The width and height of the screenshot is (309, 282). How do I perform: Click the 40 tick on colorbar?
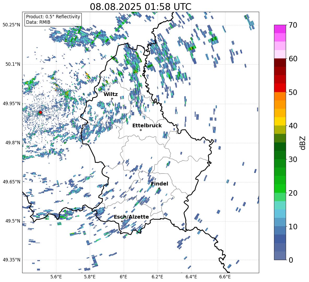293,126
